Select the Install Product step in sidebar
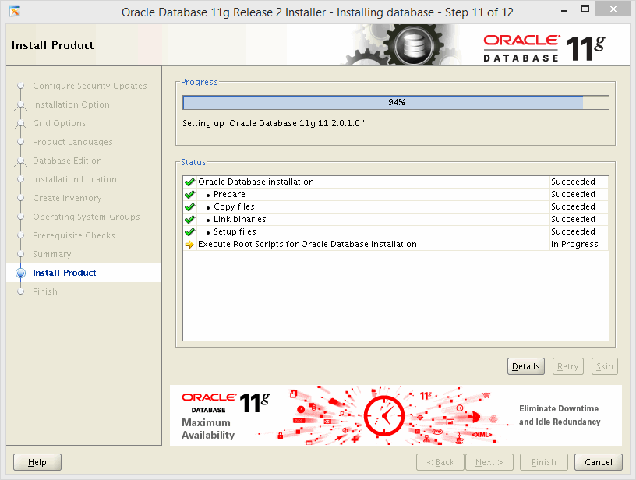636x480 pixels. tap(65, 273)
